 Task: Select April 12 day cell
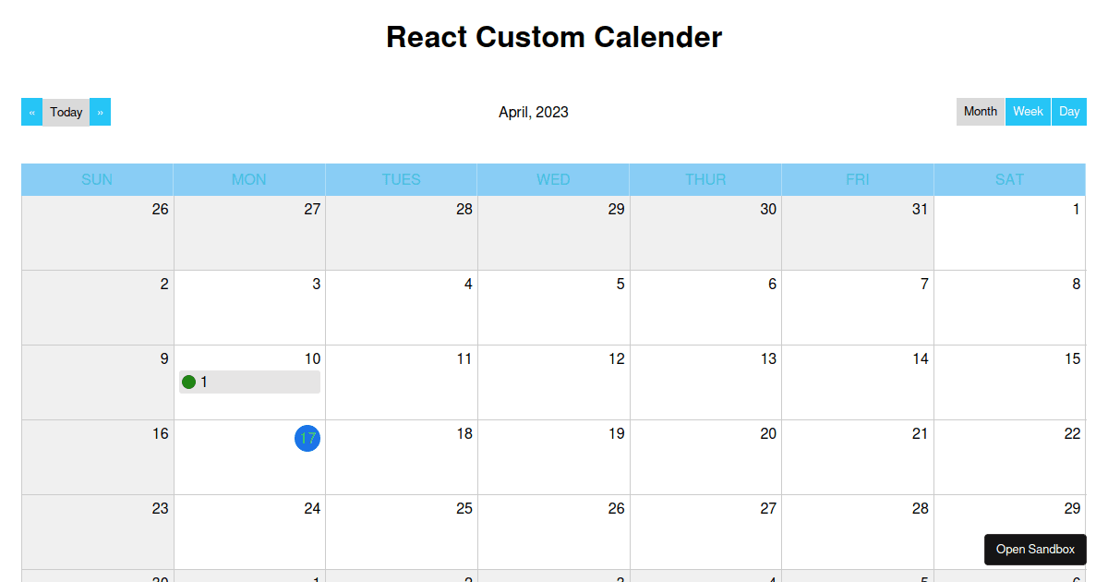[554, 382]
